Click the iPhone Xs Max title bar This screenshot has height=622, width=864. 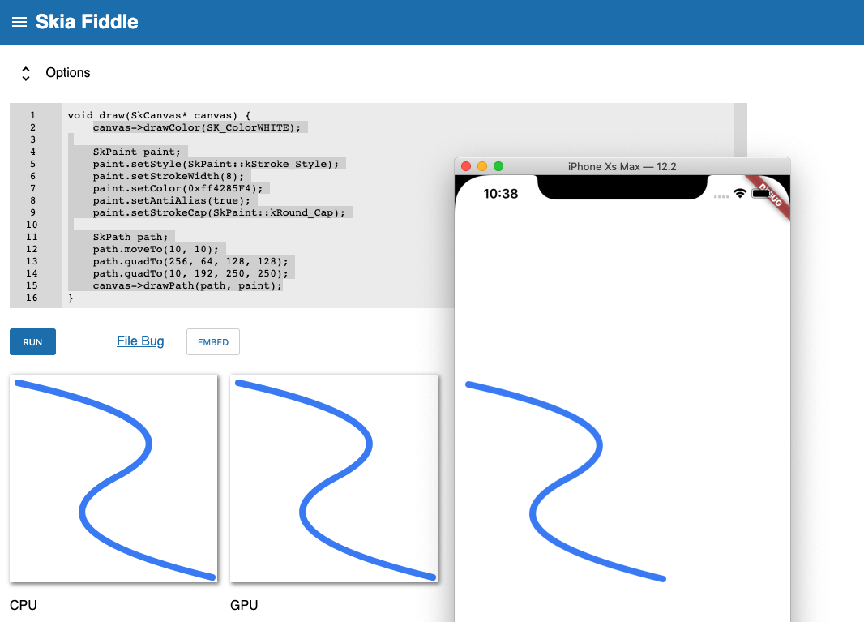tap(622, 166)
